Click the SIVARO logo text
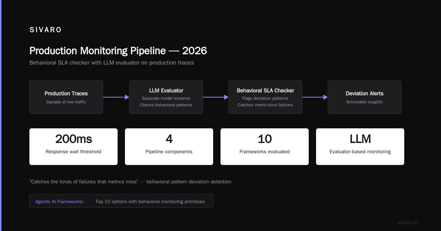Image resolution: width=441 pixels, height=231 pixels. [x=46, y=30]
